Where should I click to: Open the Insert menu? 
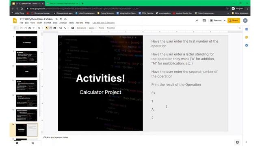click(x=39, y=23)
